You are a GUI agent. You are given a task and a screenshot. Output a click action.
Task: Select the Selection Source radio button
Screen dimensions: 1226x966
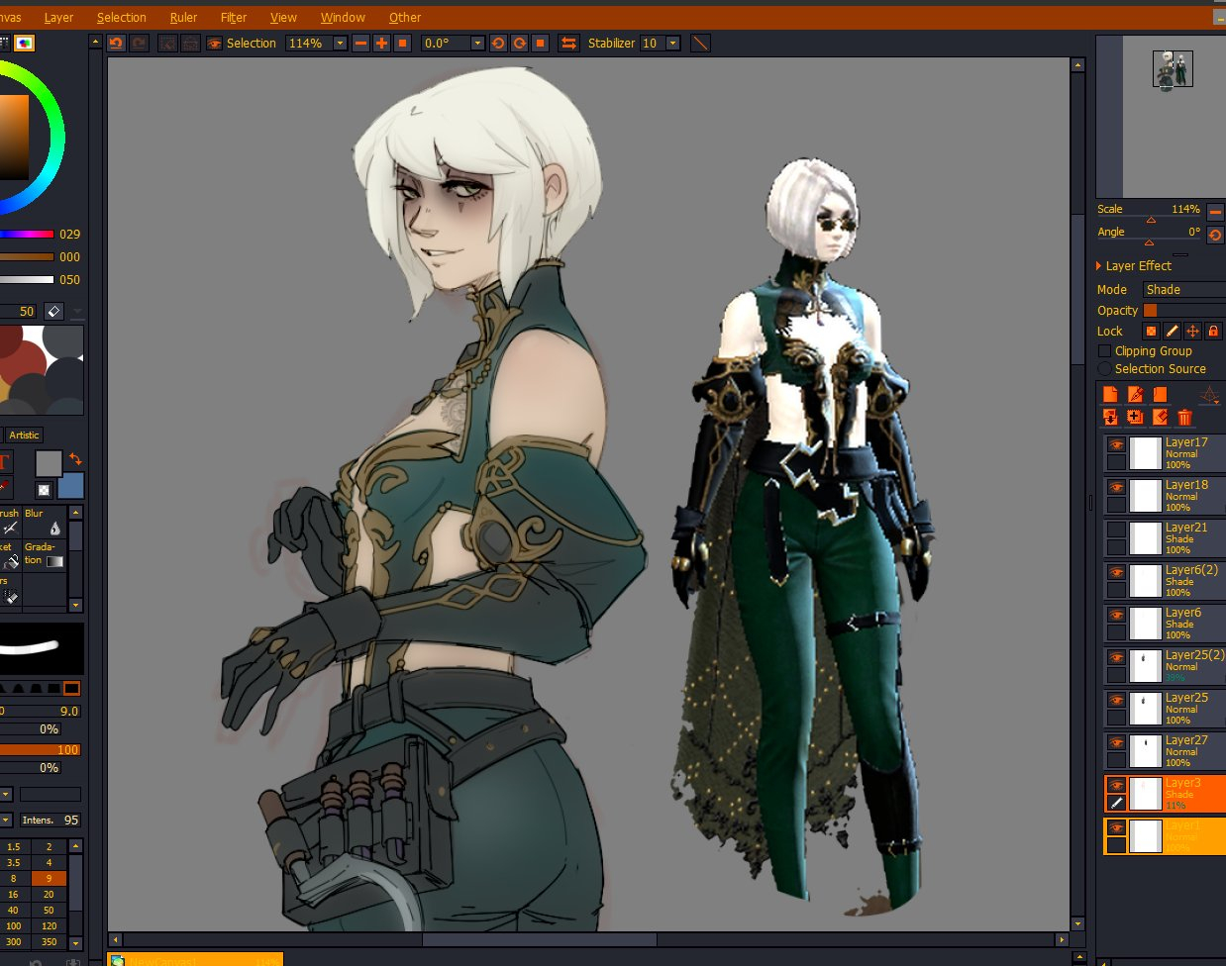click(1104, 369)
